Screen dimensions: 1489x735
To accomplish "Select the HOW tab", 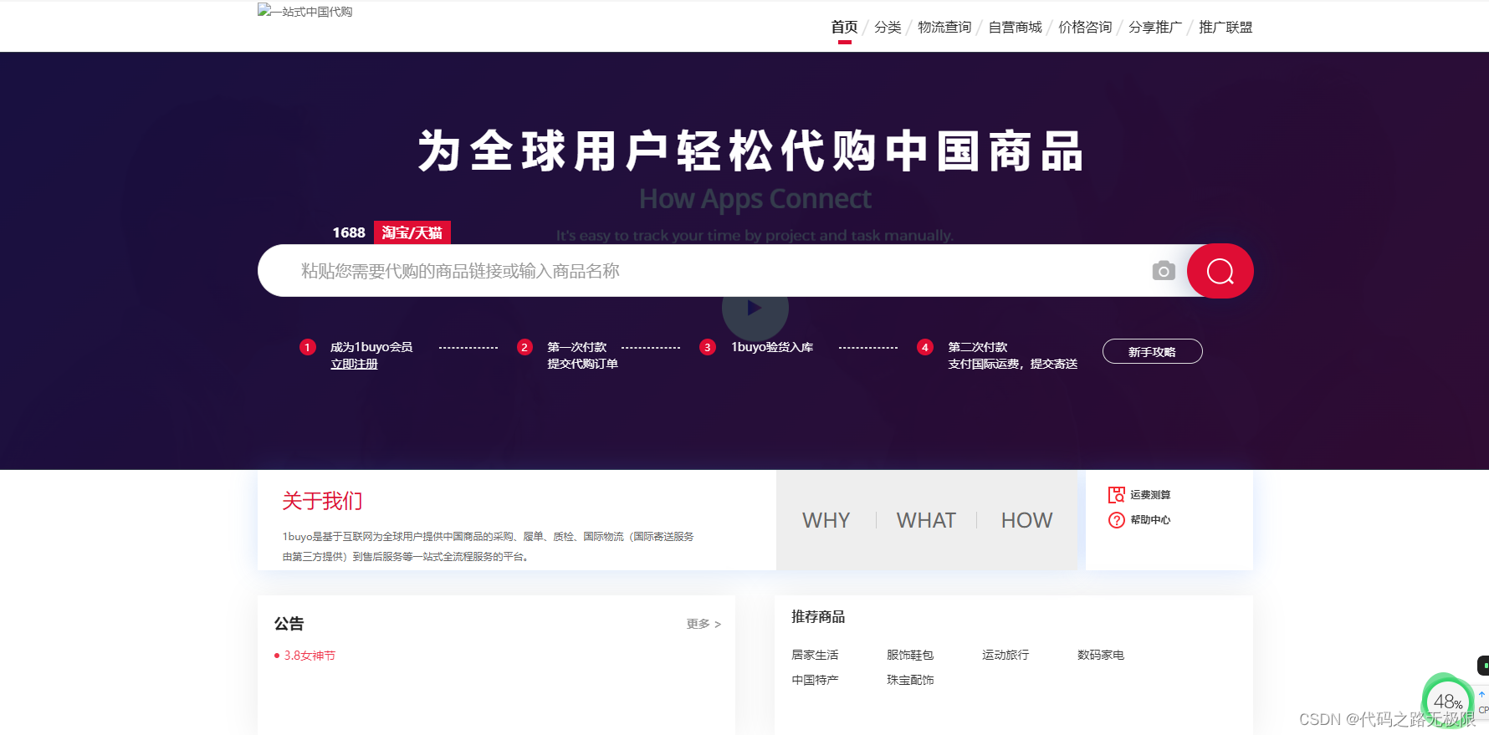I will (x=1026, y=520).
